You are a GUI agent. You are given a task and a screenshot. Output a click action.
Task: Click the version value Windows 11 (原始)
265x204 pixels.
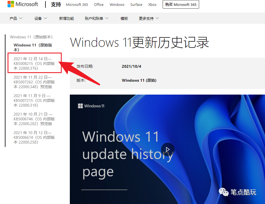pyautogui.click(x=139, y=80)
